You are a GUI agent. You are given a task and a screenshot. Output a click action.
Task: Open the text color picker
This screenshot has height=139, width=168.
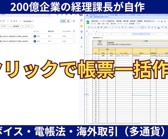pyautogui.click(x=159, y=27)
